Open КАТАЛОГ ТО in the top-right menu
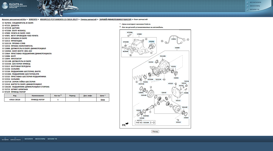The width and height of the screenshot is (273, 151). pyautogui.click(x=254, y=10)
